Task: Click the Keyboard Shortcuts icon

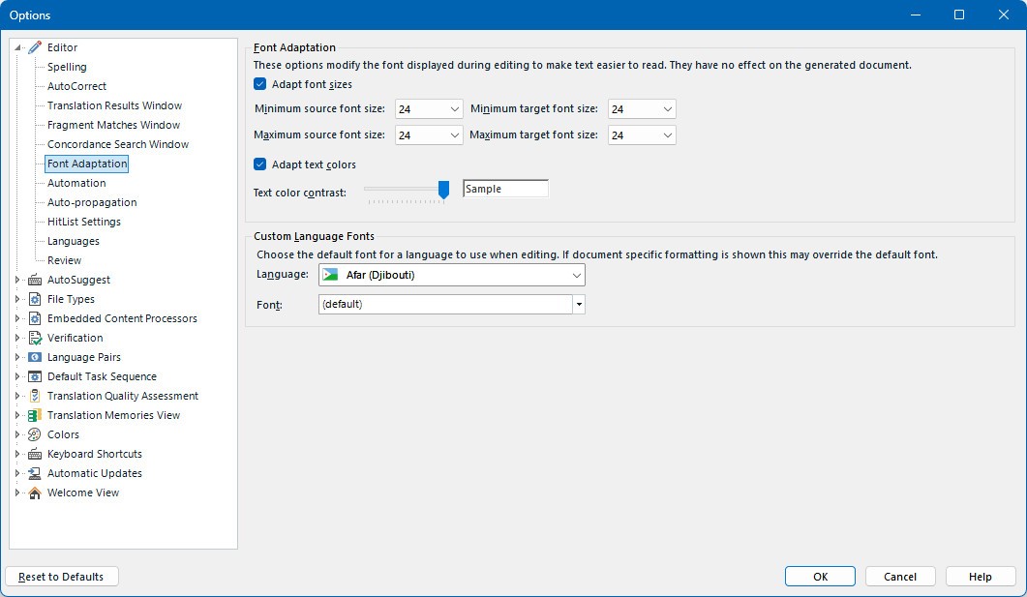Action: (35, 455)
